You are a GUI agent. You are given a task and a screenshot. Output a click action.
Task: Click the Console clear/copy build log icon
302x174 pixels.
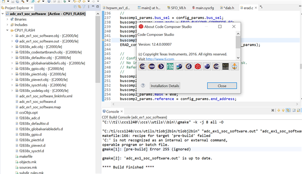(x=294, y=110)
